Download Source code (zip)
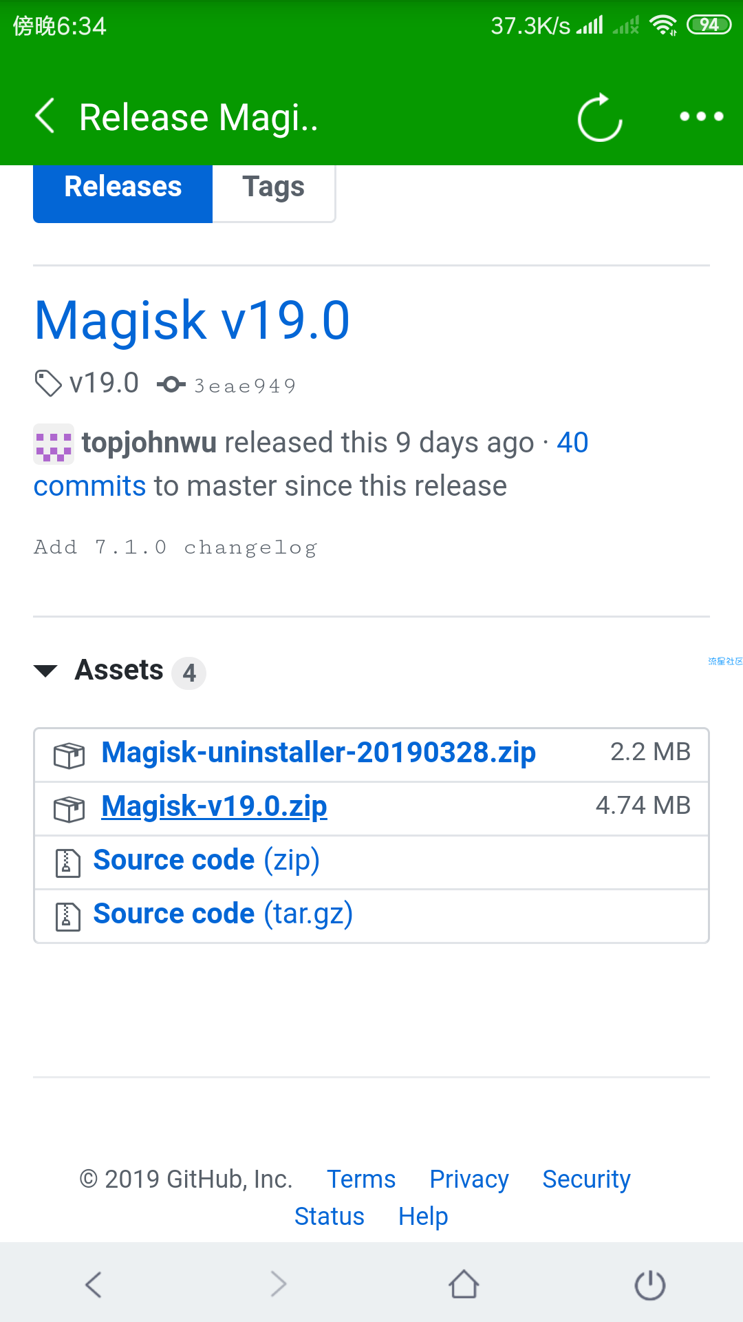 206,860
